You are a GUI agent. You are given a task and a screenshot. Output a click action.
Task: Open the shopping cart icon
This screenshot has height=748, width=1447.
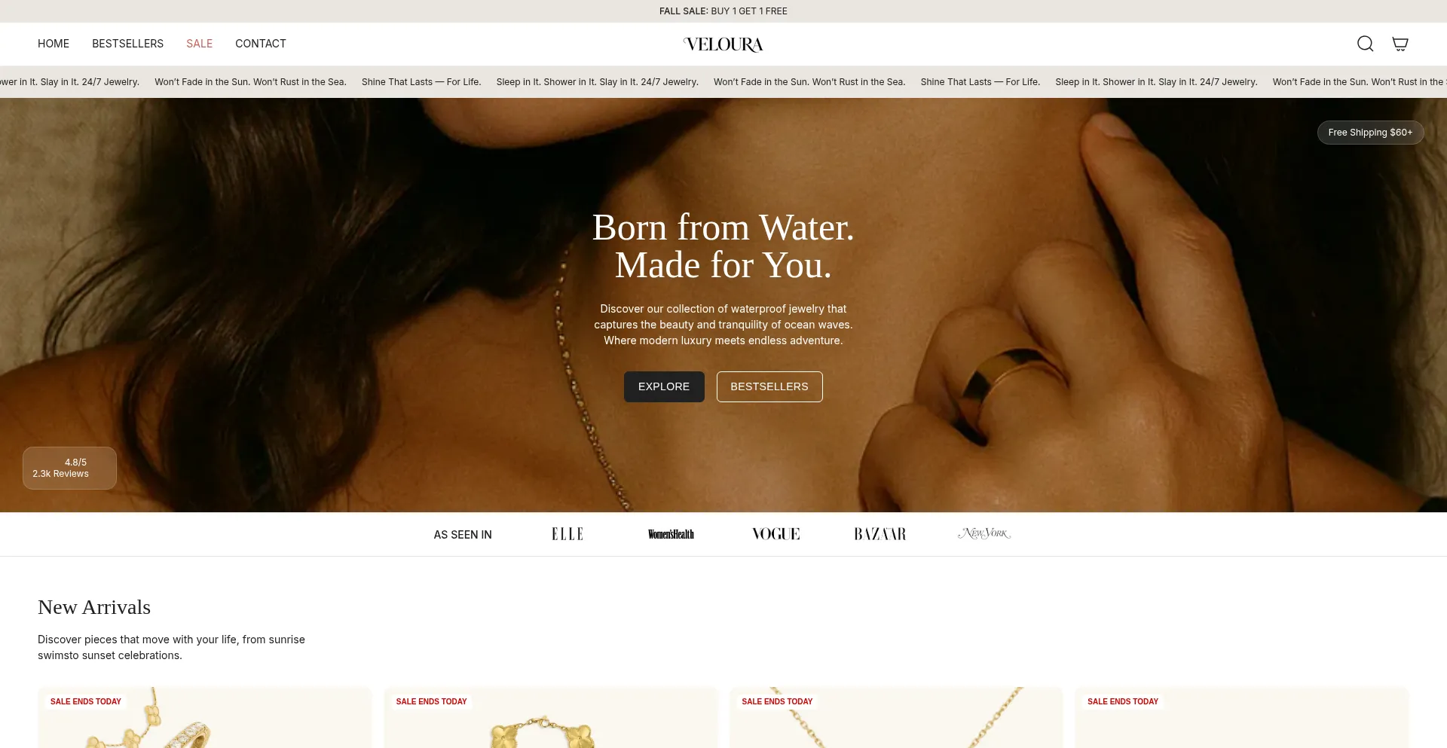(x=1400, y=44)
